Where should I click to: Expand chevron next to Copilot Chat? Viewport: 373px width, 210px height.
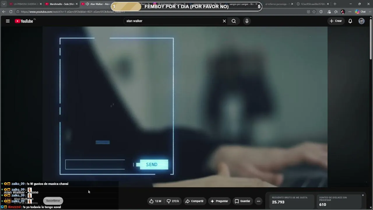click(x=369, y=12)
